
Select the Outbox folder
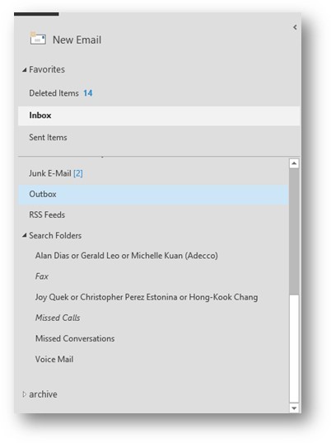154,195
